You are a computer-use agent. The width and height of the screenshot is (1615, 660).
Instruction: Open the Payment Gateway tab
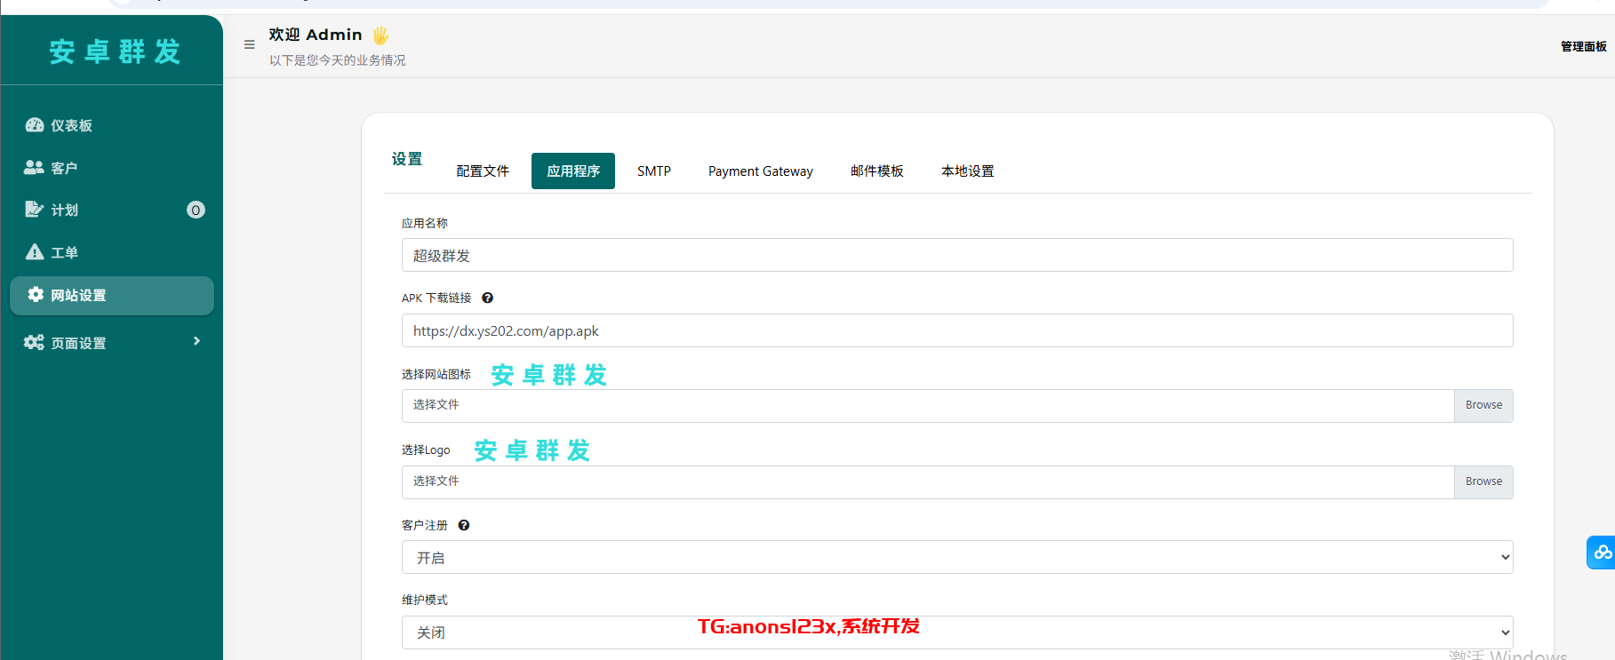760,171
